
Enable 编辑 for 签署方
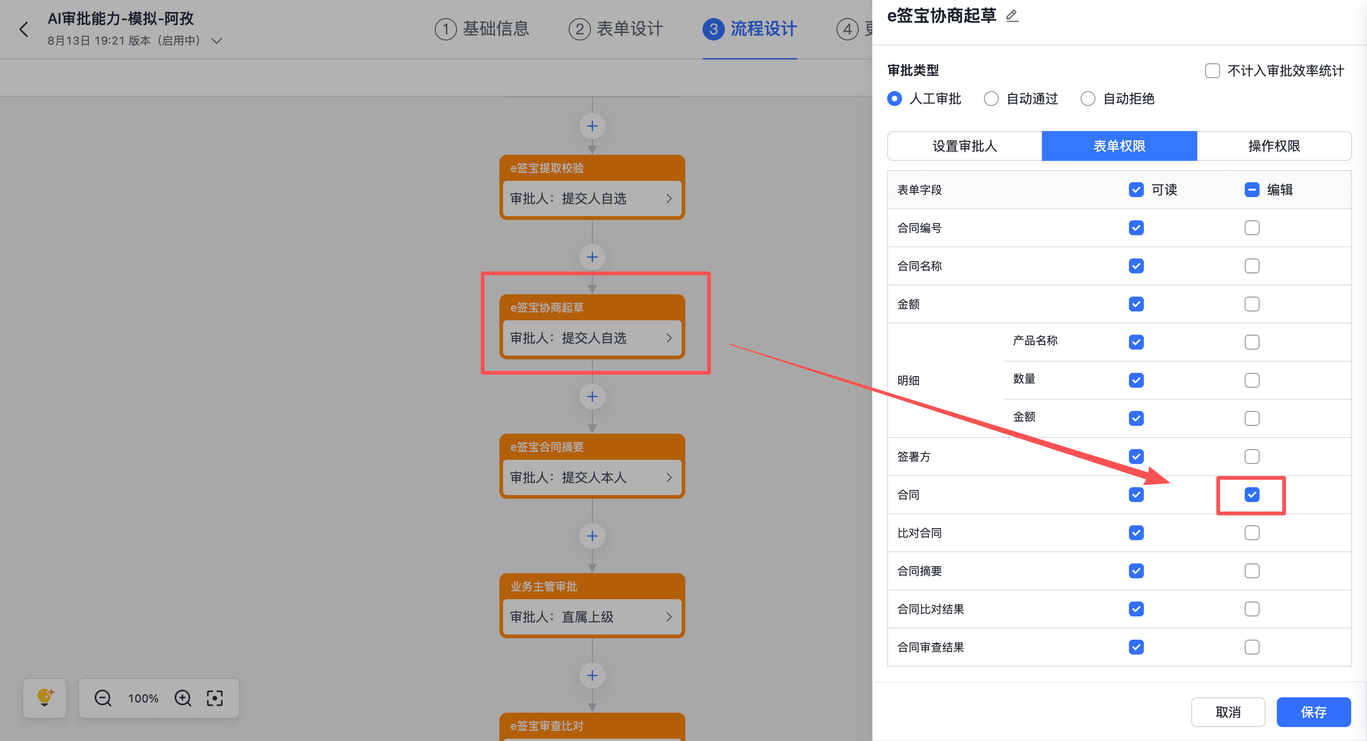click(x=1252, y=457)
